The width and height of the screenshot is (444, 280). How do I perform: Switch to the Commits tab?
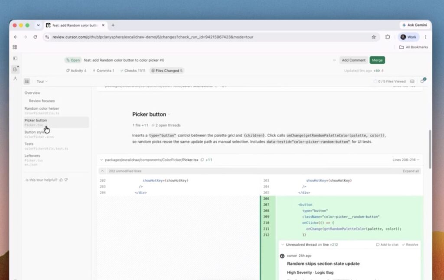click(103, 71)
